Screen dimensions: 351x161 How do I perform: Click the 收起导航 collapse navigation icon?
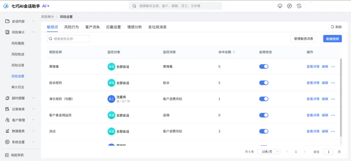click(7, 155)
